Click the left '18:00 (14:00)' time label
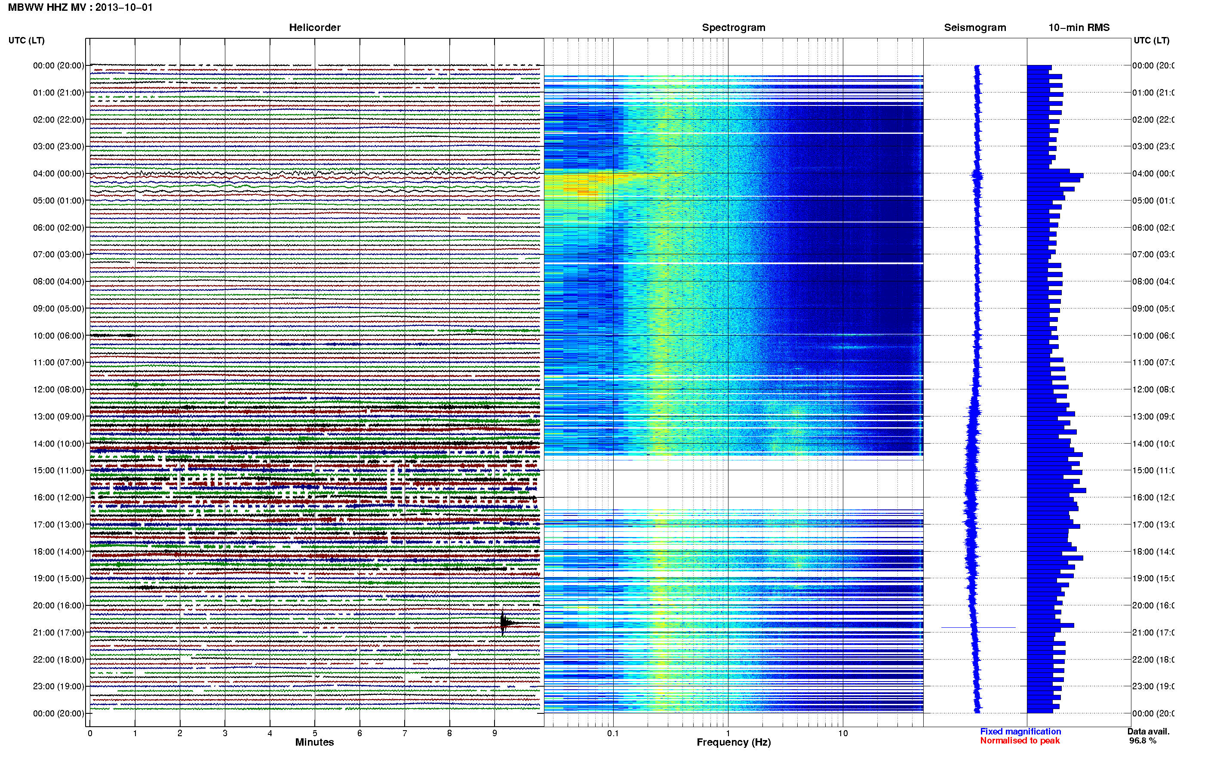 tap(58, 552)
